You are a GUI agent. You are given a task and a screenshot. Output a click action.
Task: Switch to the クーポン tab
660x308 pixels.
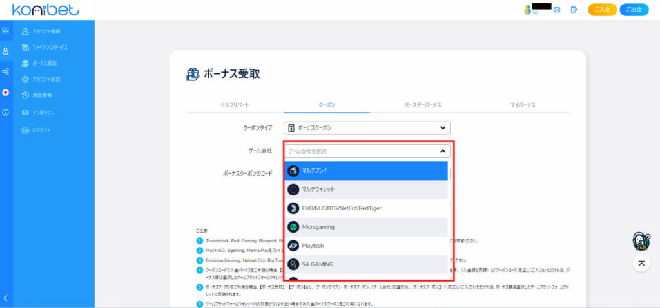coord(327,105)
